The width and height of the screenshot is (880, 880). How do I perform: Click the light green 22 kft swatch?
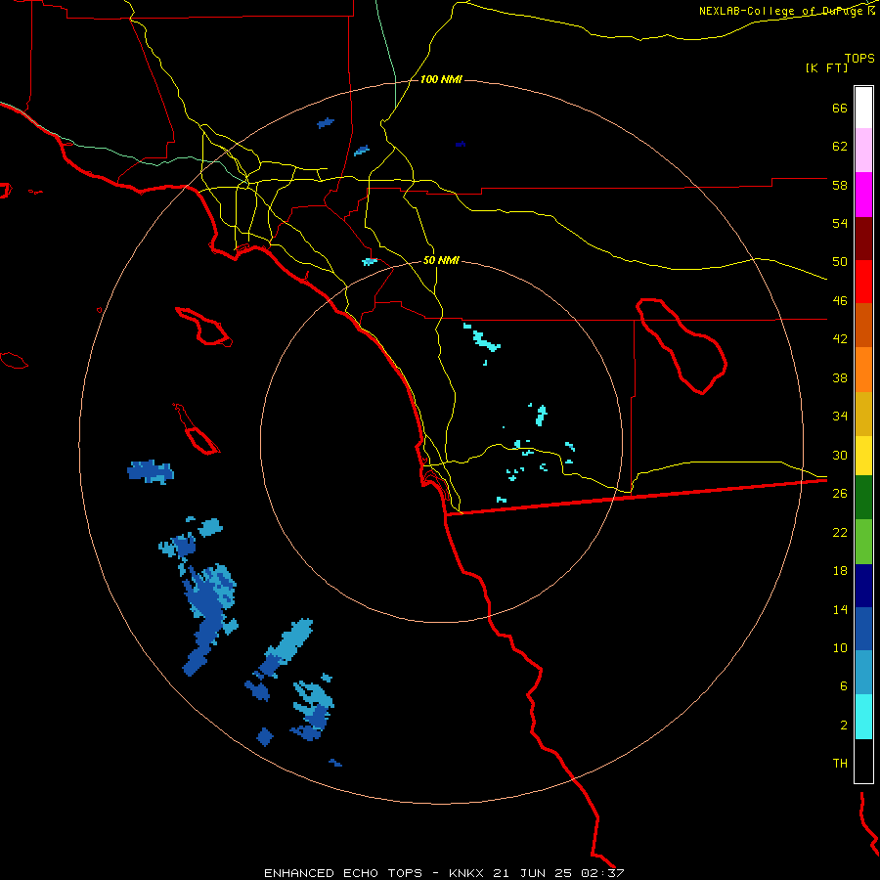click(x=863, y=542)
